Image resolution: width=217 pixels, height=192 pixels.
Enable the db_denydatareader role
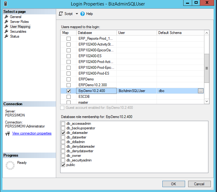[x=63, y=146]
